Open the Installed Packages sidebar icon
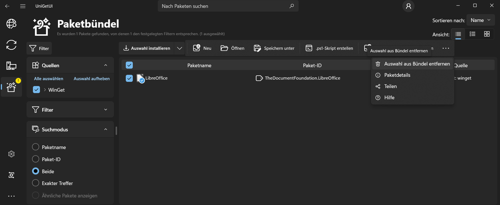 (11, 66)
